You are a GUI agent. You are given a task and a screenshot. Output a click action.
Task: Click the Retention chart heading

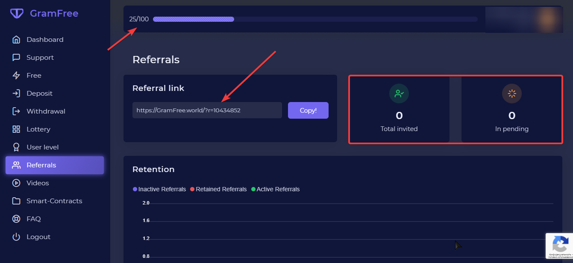pyautogui.click(x=153, y=169)
